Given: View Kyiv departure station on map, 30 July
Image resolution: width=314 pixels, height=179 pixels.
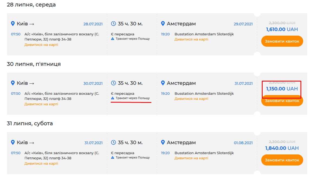Looking at the screenshot, I should (x=41, y=104).
